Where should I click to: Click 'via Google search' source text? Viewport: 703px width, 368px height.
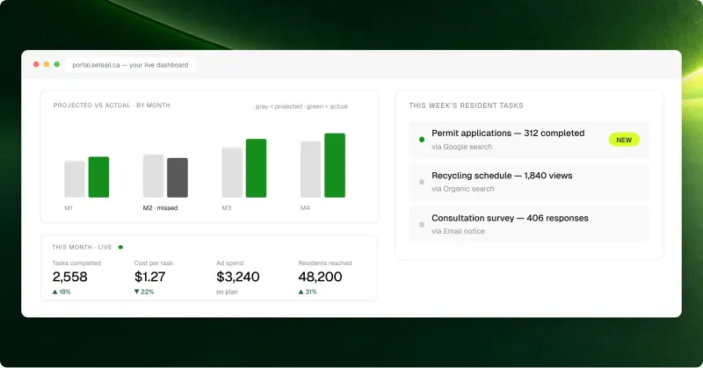[462, 147]
